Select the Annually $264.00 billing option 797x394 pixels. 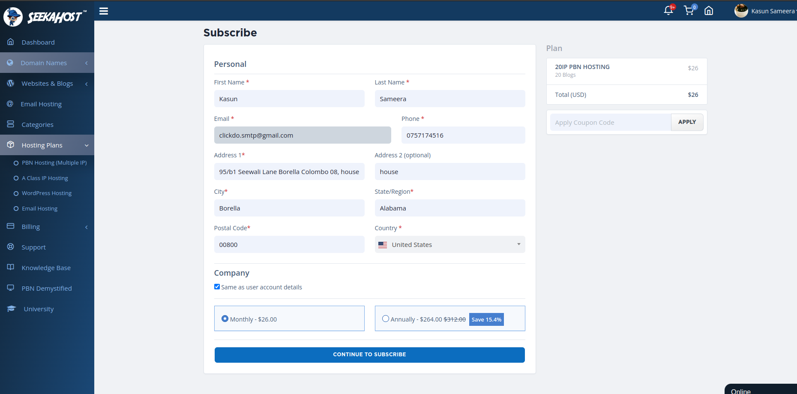pos(386,319)
